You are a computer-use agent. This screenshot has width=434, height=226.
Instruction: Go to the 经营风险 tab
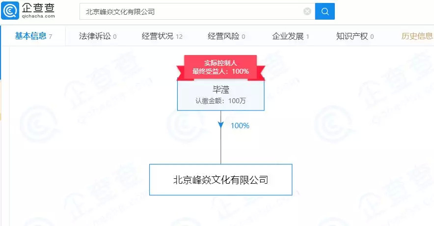point(223,36)
